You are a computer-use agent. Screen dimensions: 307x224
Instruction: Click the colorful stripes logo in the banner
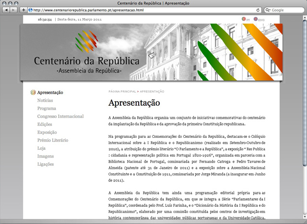86,41
